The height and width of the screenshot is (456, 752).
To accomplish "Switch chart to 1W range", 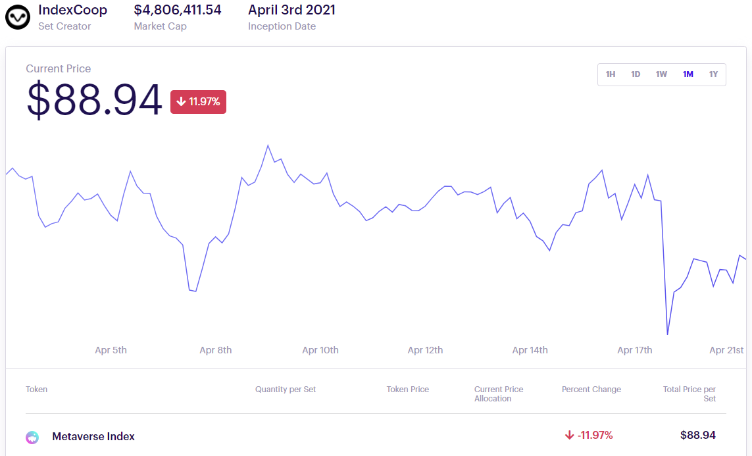I will pos(661,74).
